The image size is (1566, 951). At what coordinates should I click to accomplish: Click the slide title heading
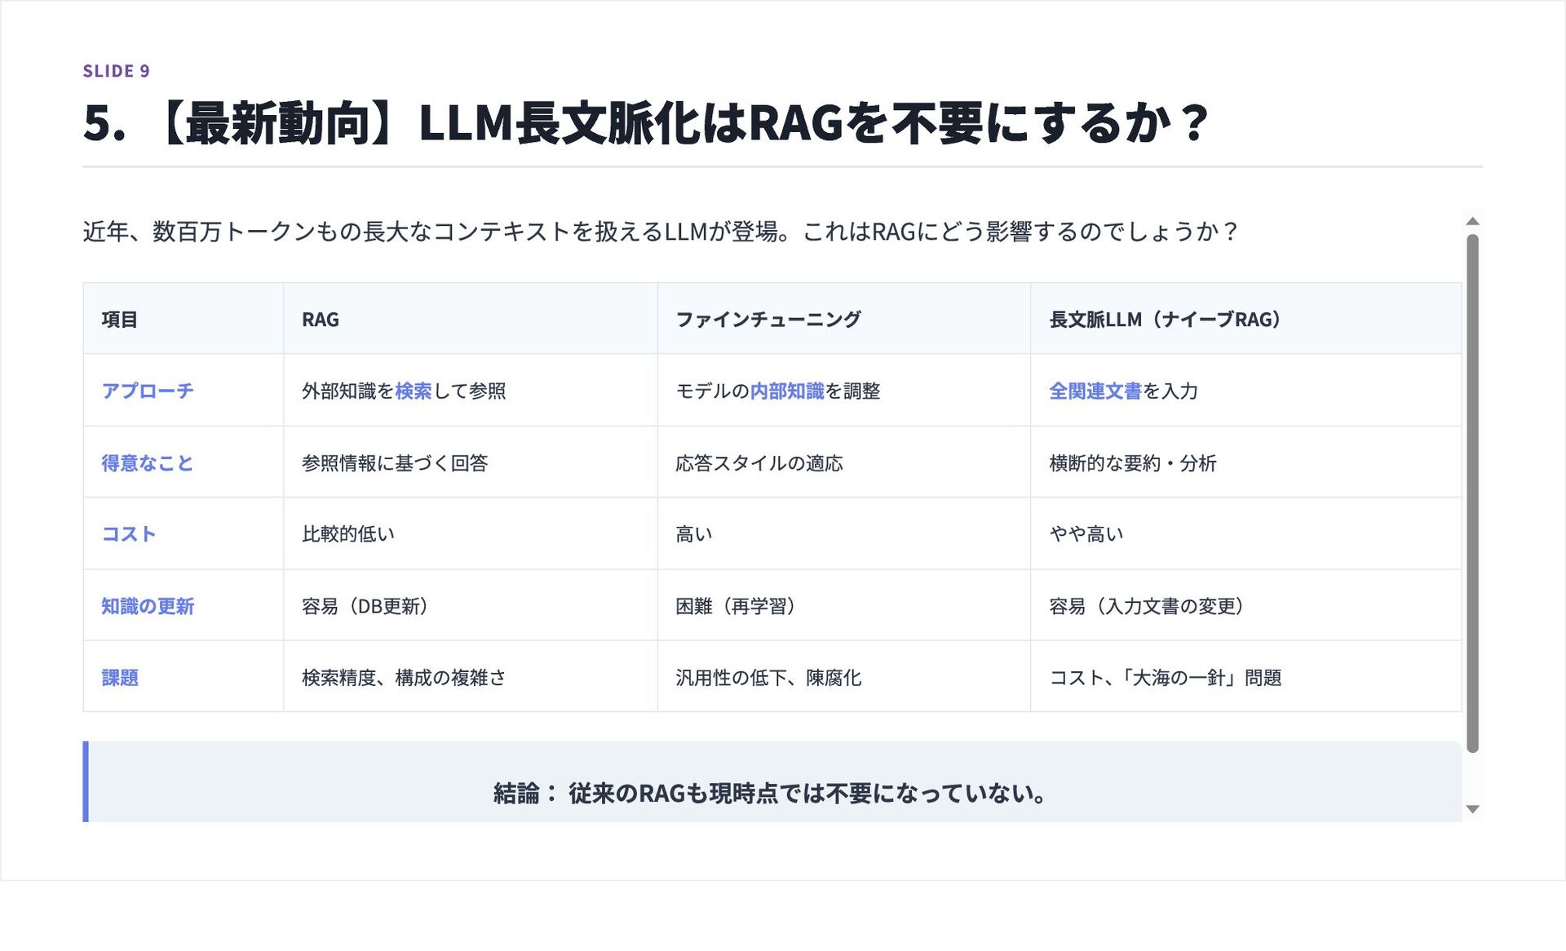point(644,124)
